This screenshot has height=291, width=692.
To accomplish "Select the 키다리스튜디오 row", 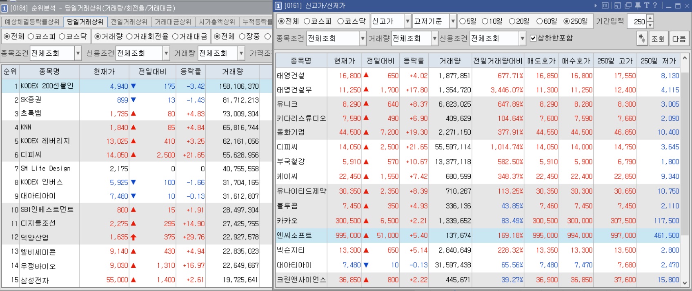I will pos(478,118).
